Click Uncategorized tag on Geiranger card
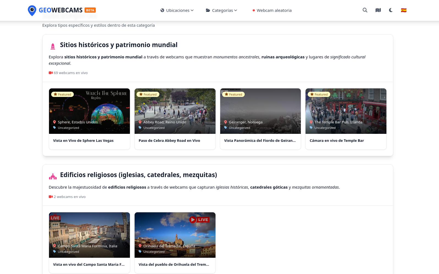 [239, 128]
